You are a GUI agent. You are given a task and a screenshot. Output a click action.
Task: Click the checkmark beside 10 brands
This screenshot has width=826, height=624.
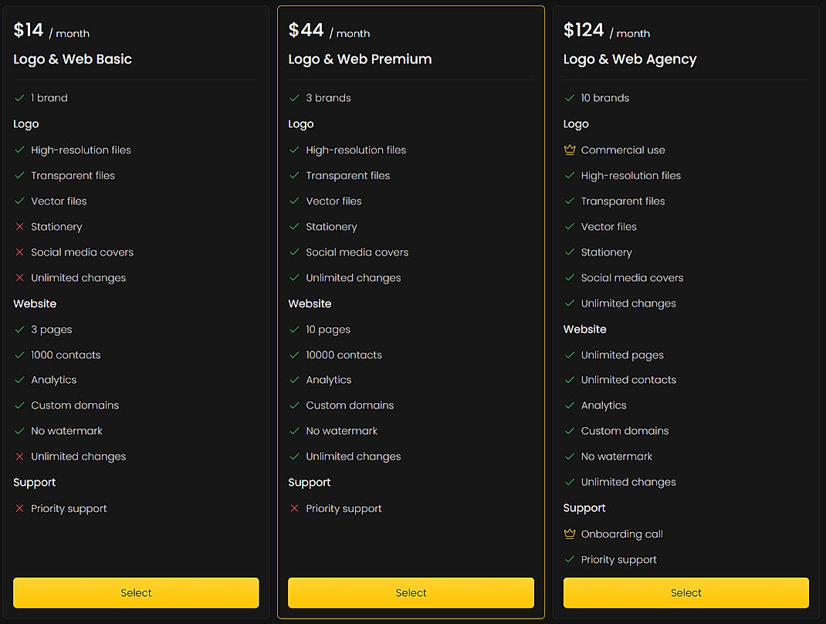point(570,98)
